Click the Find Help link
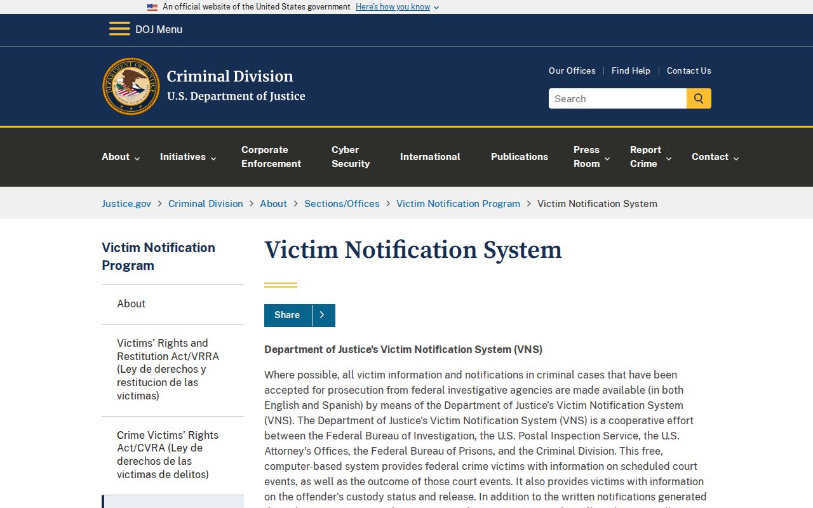This screenshot has height=508, width=813. coord(631,70)
